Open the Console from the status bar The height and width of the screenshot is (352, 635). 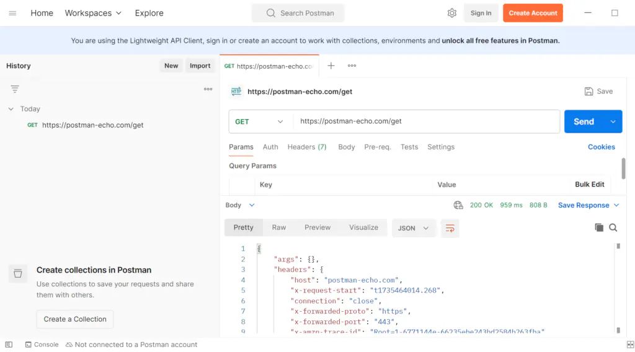pyautogui.click(x=42, y=345)
